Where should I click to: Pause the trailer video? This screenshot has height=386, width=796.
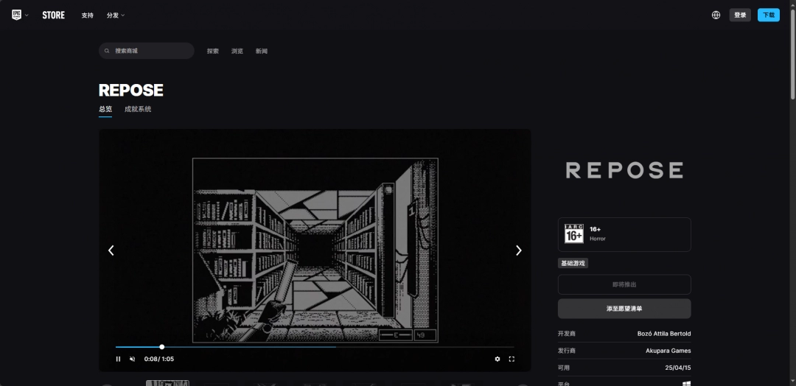(x=118, y=359)
